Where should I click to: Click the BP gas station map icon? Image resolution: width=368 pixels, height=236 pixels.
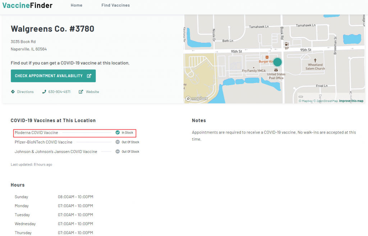click(x=287, y=44)
